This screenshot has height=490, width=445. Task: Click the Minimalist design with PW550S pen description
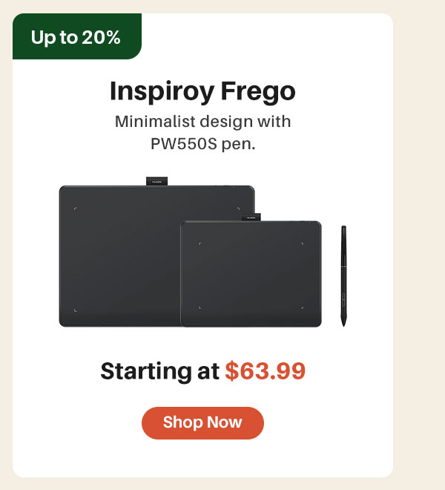(x=202, y=132)
